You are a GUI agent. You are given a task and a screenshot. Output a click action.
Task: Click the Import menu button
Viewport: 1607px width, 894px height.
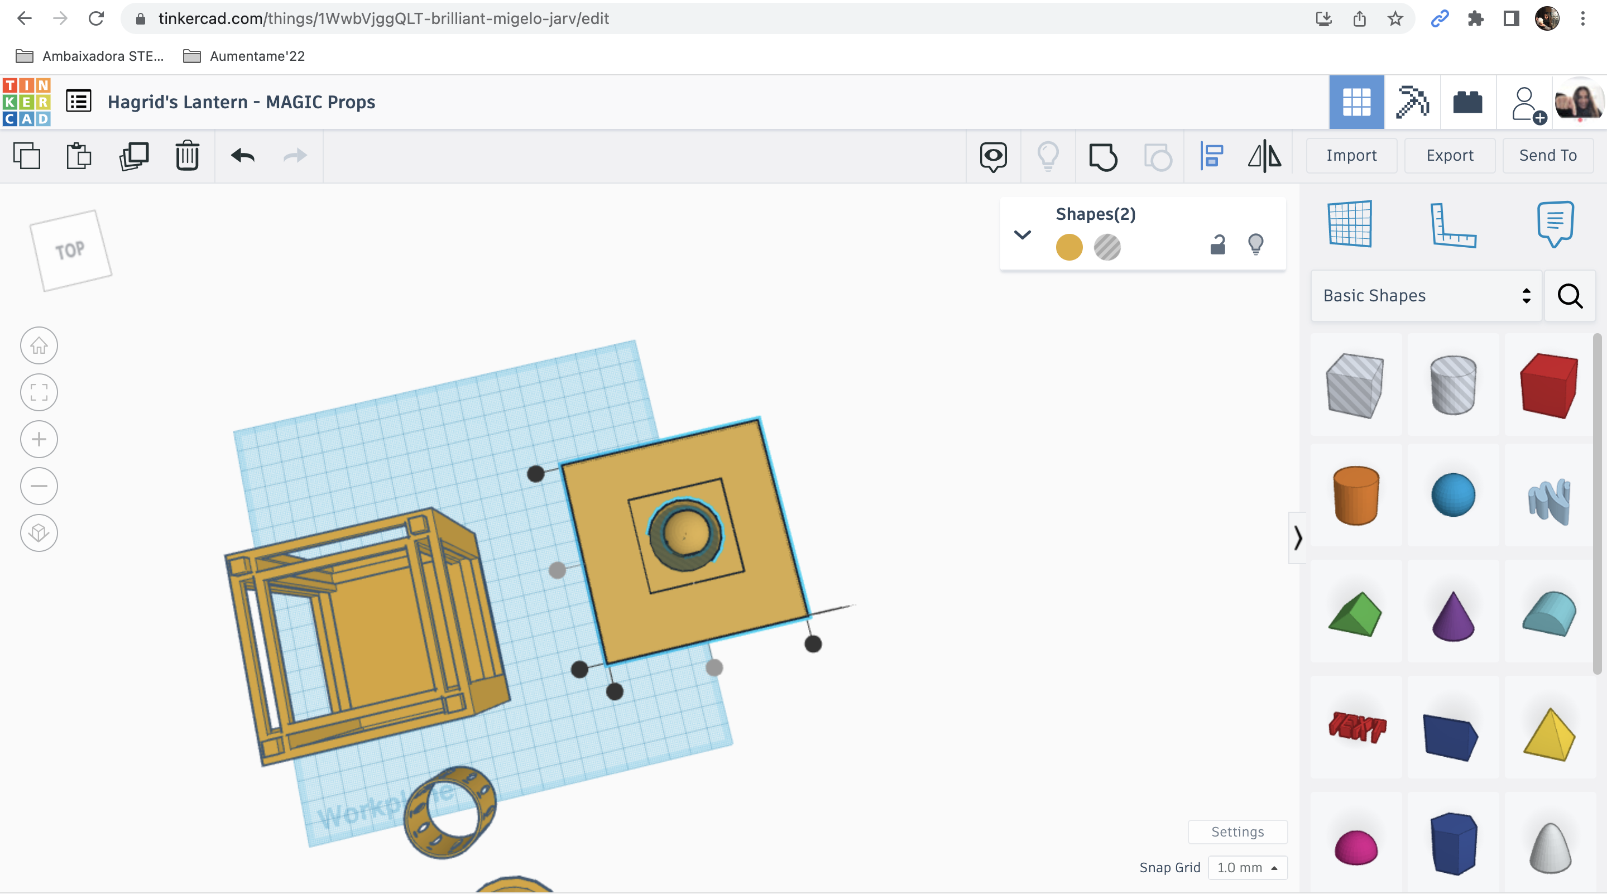(1352, 155)
